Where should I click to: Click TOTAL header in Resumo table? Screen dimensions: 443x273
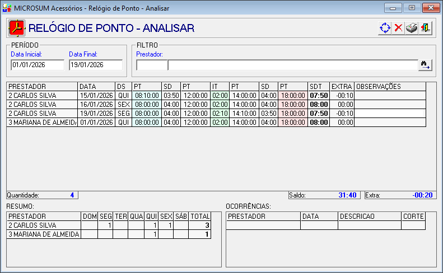coord(200,216)
